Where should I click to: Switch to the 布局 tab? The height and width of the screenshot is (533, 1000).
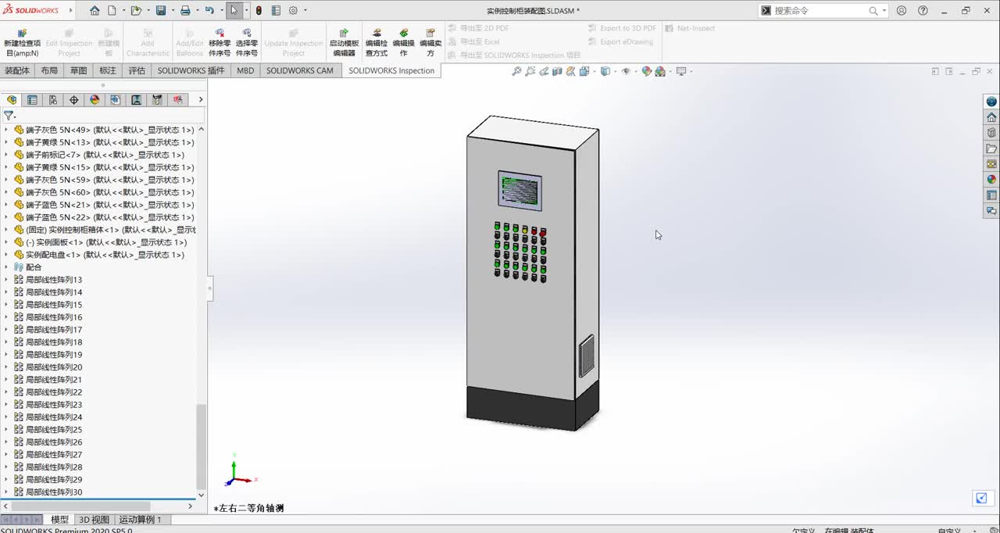point(49,70)
